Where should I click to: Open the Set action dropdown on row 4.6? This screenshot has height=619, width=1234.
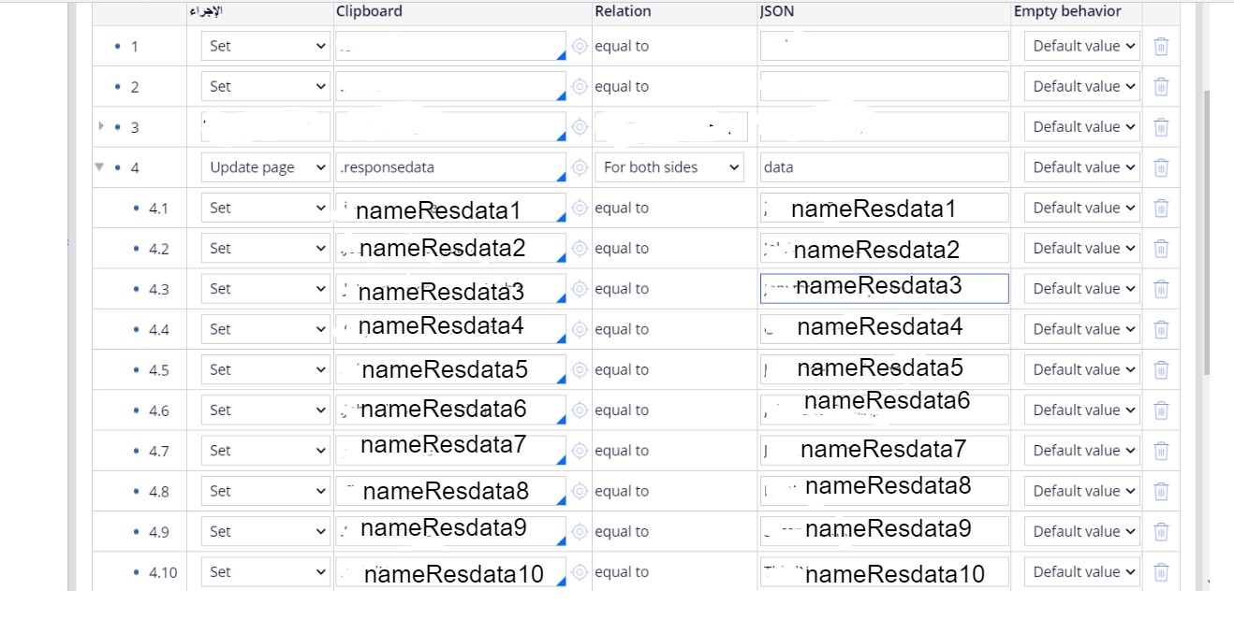[x=265, y=410]
